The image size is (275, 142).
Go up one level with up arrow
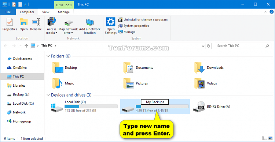26,46
